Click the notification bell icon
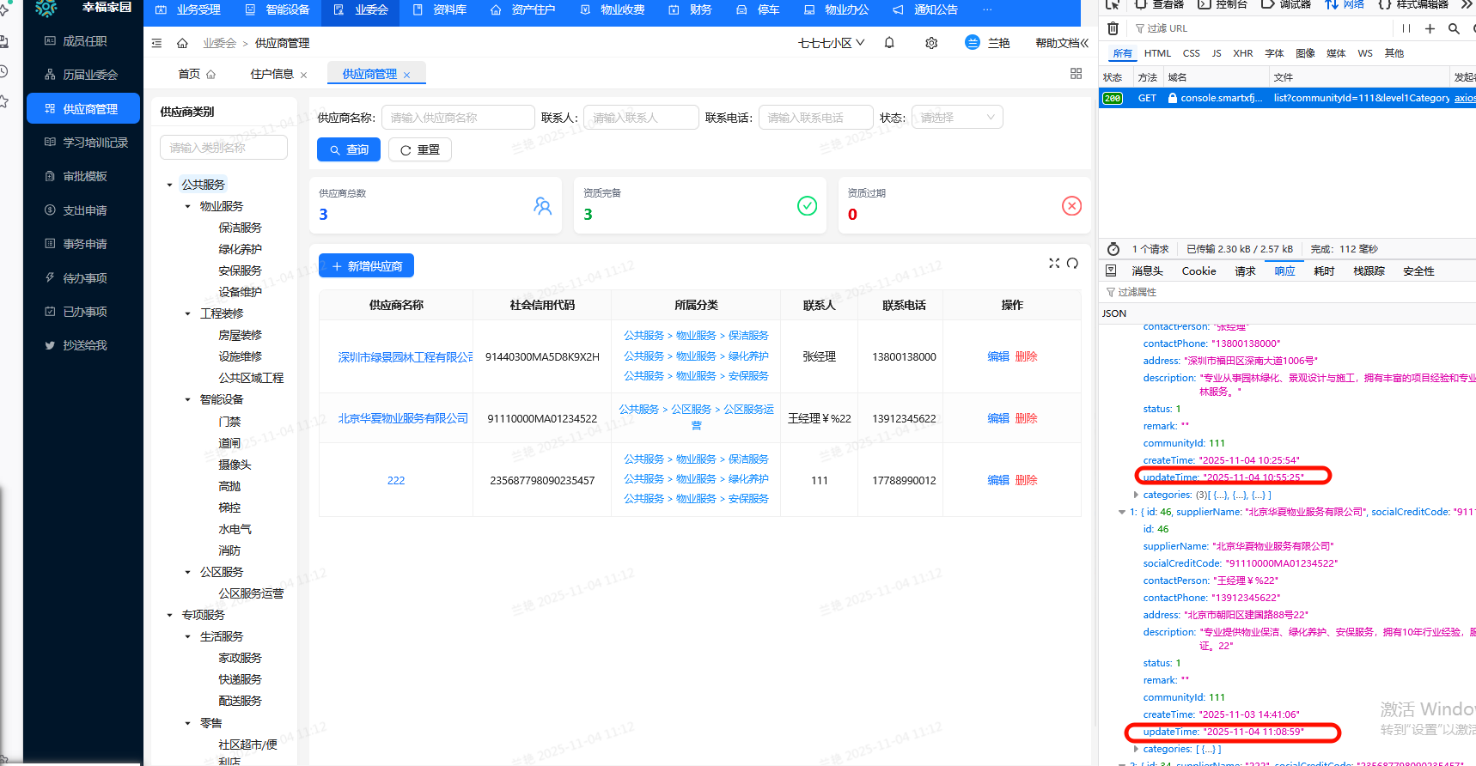Viewport: 1476px width, 766px height. point(889,43)
